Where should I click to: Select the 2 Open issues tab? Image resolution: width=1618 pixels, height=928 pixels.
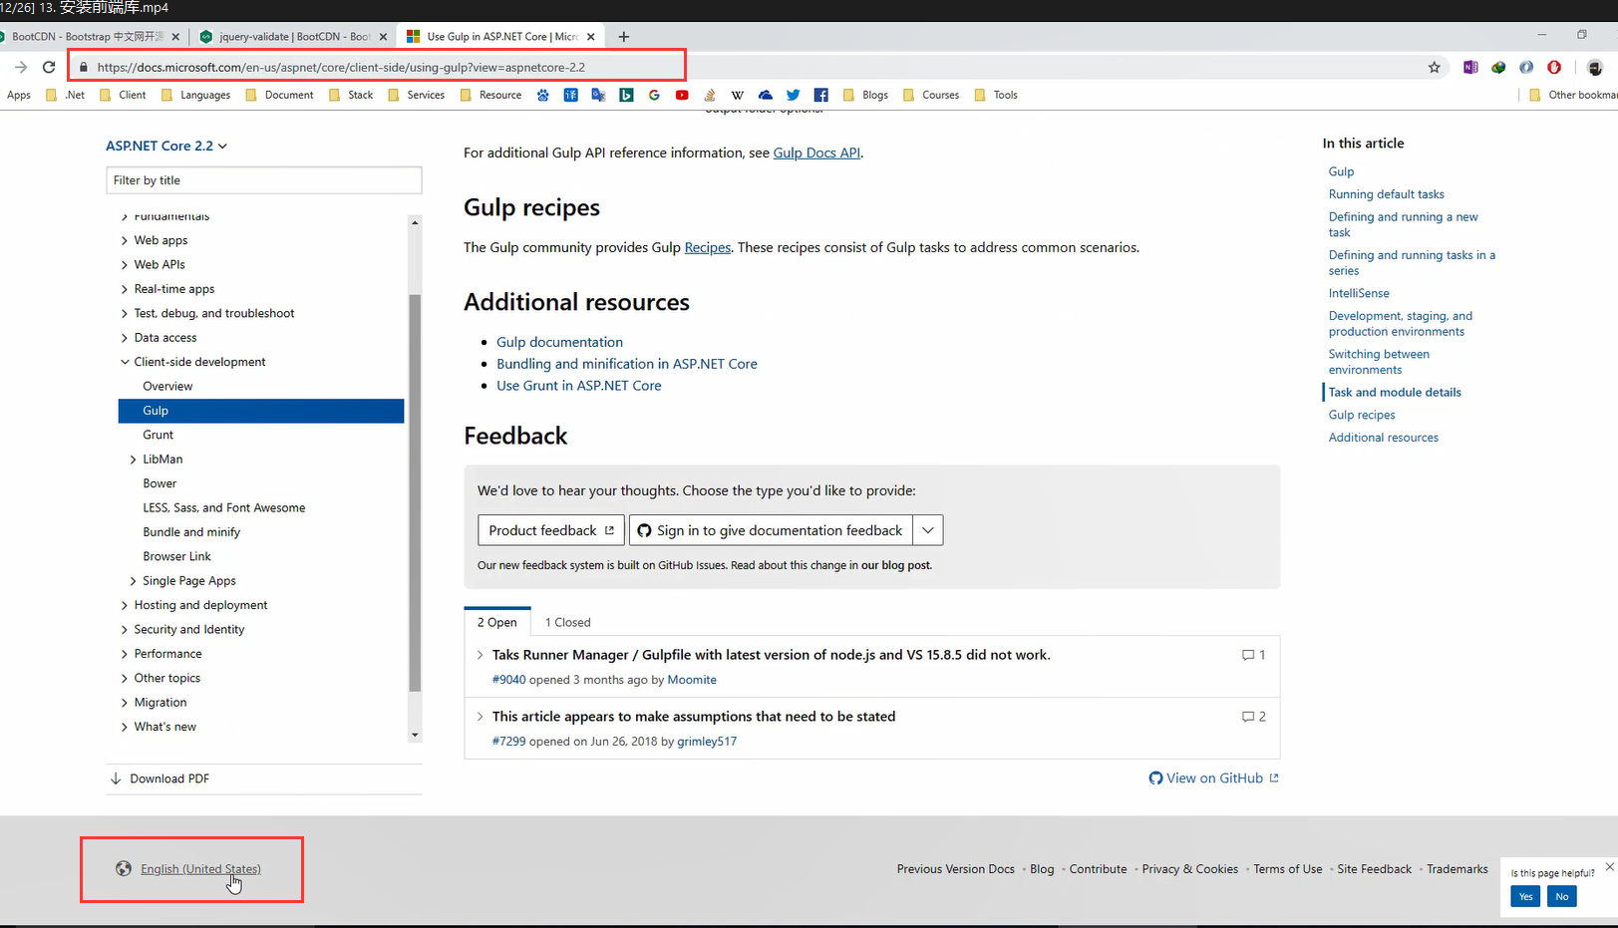click(496, 622)
